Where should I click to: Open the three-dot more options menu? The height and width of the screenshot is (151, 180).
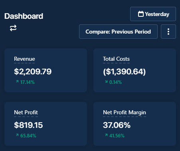pos(168,32)
